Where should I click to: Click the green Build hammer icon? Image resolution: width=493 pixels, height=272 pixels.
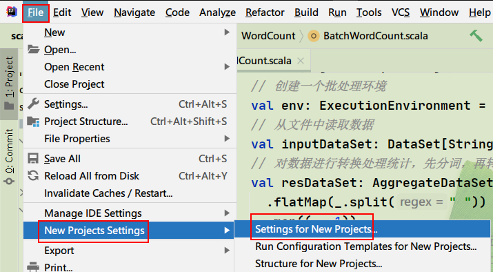tap(476, 36)
